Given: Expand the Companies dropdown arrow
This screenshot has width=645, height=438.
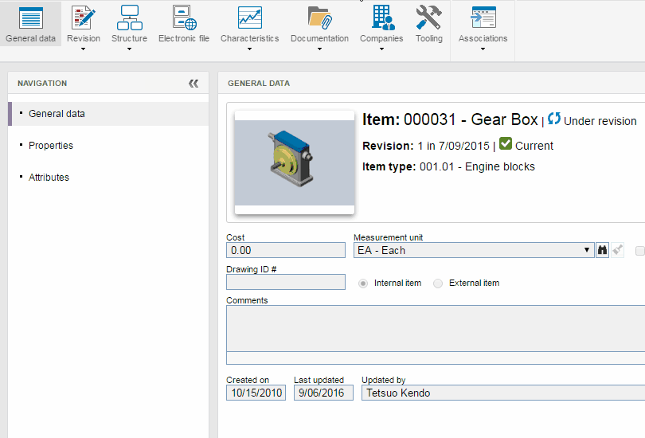Looking at the screenshot, I should (x=381, y=49).
